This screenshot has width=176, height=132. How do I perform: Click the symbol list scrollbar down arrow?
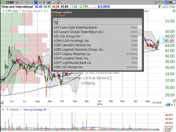point(140,67)
